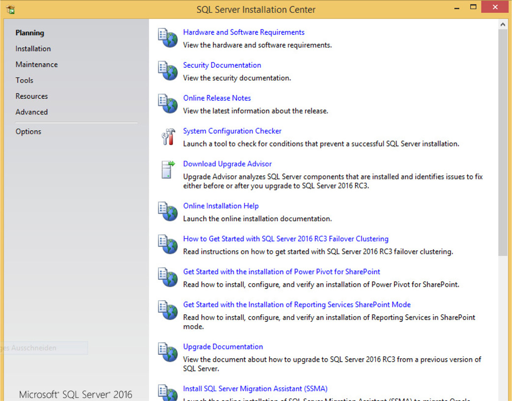512x401 pixels.
Task: Click the System Configuration Checker description text
Action: 321,144
